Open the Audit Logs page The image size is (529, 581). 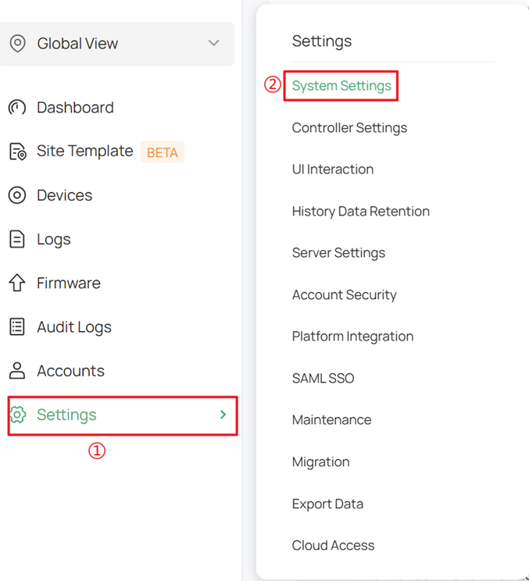click(x=74, y=327)
